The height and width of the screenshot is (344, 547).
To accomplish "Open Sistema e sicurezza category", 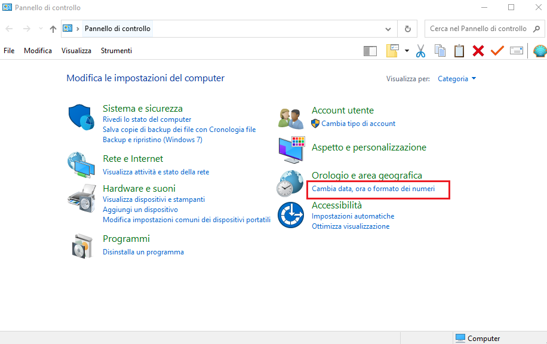I will tap(143, 109).
